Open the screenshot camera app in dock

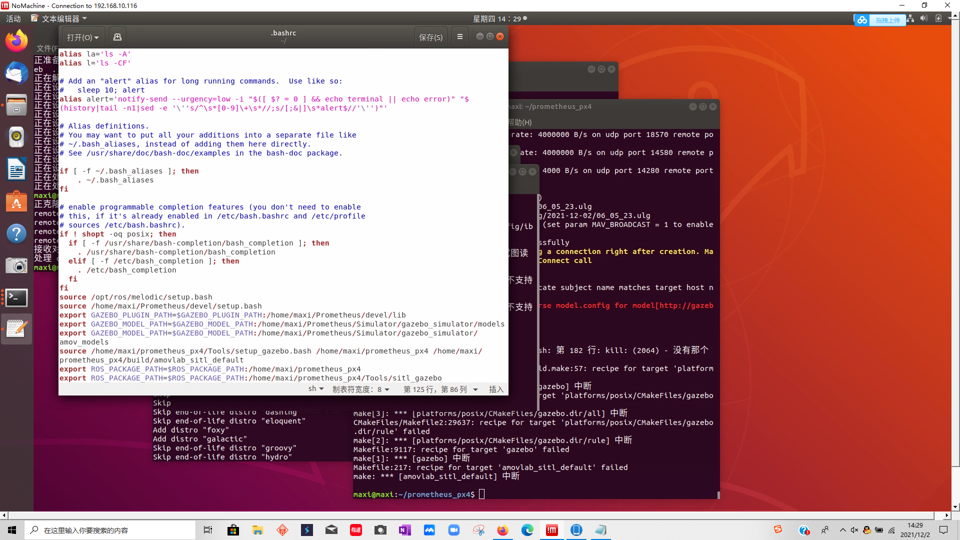coord(16,265)
